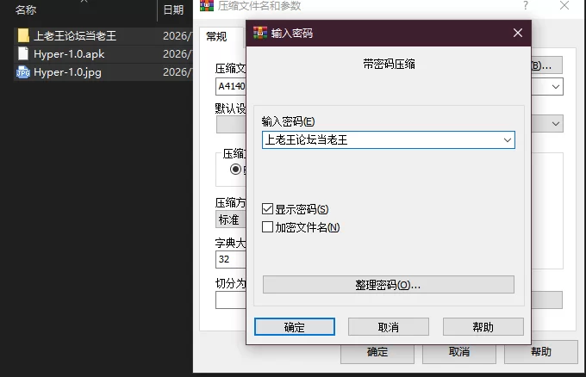
Task: Click the dictionary size field showing 32
Action: [231, 259]
